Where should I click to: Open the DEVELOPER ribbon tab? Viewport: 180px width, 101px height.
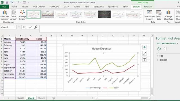click(x=98, y=7)
